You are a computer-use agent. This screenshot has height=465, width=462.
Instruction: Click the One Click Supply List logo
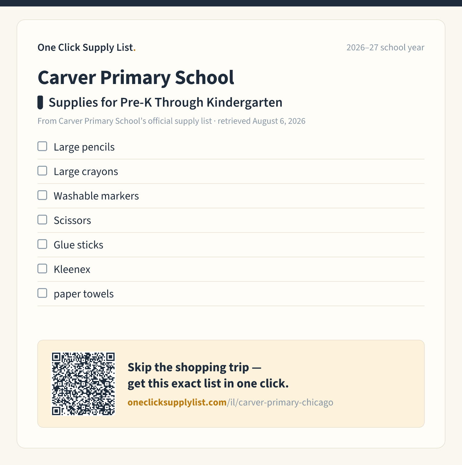(x=87, y=47)
